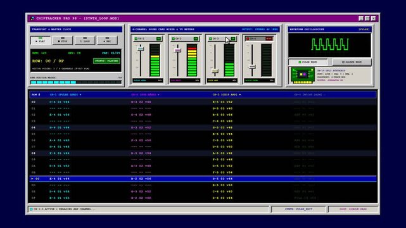Image resolution: width=406 pixels, height=228 pixels.
Task: Select the highlighted pattern row 0C
Action: click(x=203, y=179)
